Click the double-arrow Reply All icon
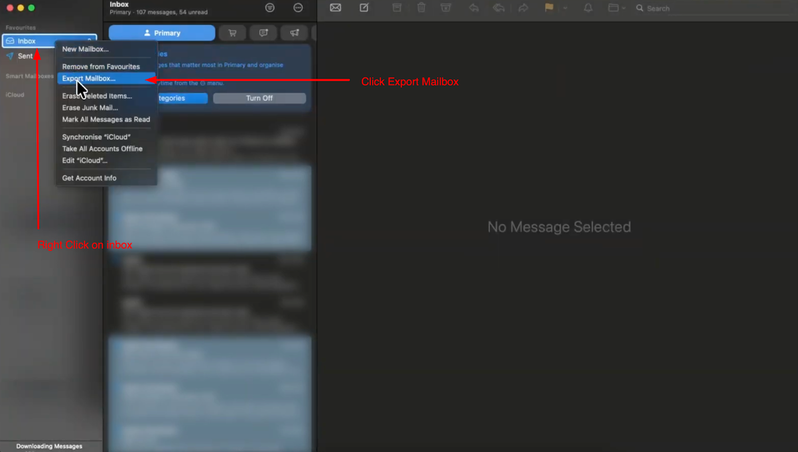 [499, 8]
